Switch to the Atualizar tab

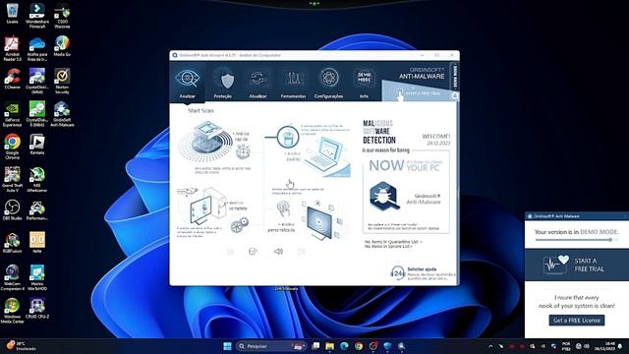click(x=257, y=83)
